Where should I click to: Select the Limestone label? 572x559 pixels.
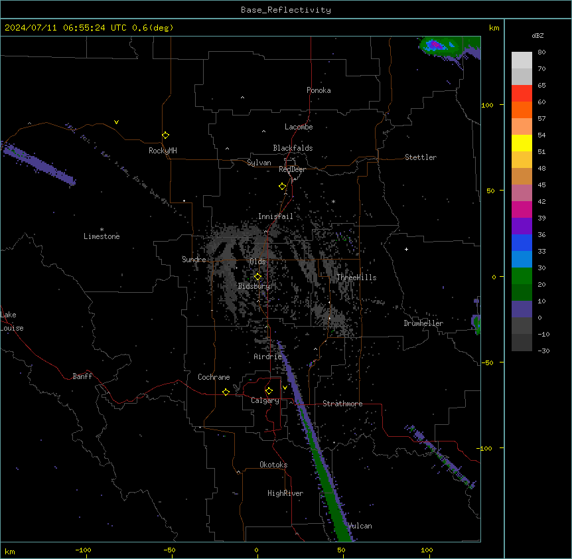[102, 236]
